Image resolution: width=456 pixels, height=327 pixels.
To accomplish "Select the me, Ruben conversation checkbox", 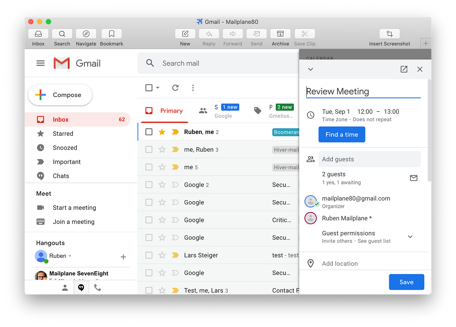I will click(x=149, y=149).
